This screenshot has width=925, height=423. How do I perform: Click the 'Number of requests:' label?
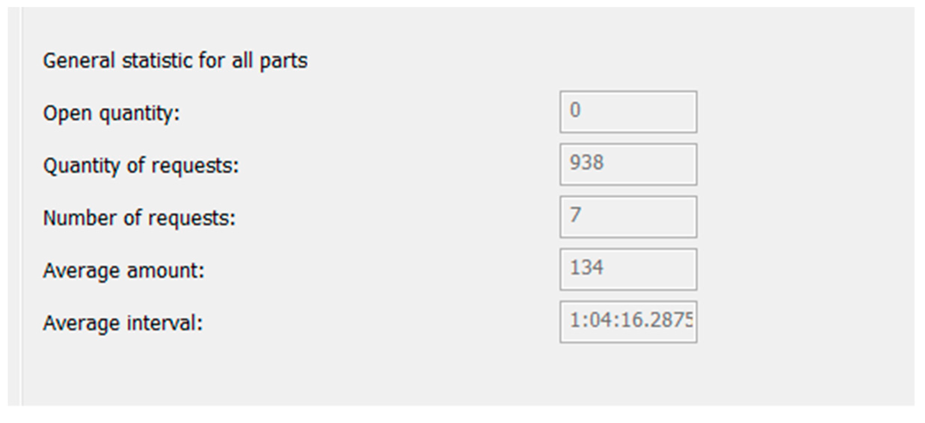[139, 218]
